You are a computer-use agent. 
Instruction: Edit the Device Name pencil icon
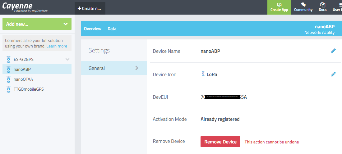pyautogui.click(x=333, y=51)
